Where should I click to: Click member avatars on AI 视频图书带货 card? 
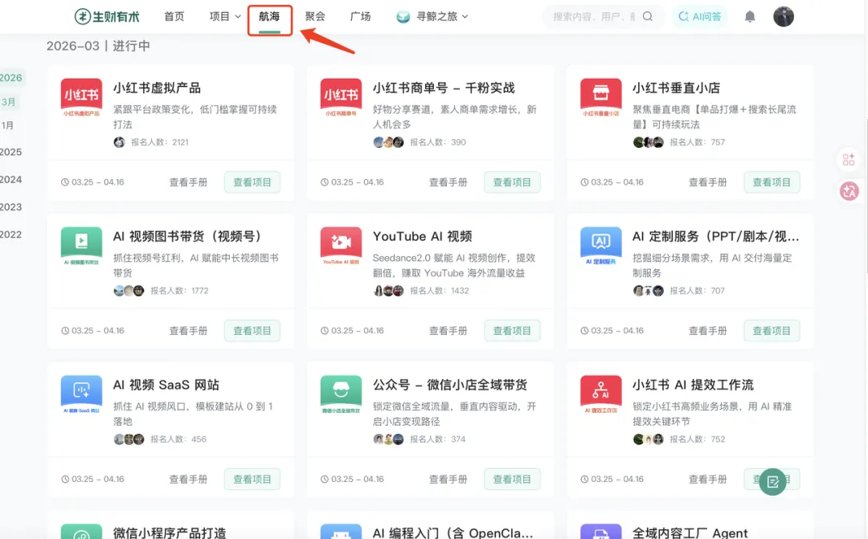[129, 291]
